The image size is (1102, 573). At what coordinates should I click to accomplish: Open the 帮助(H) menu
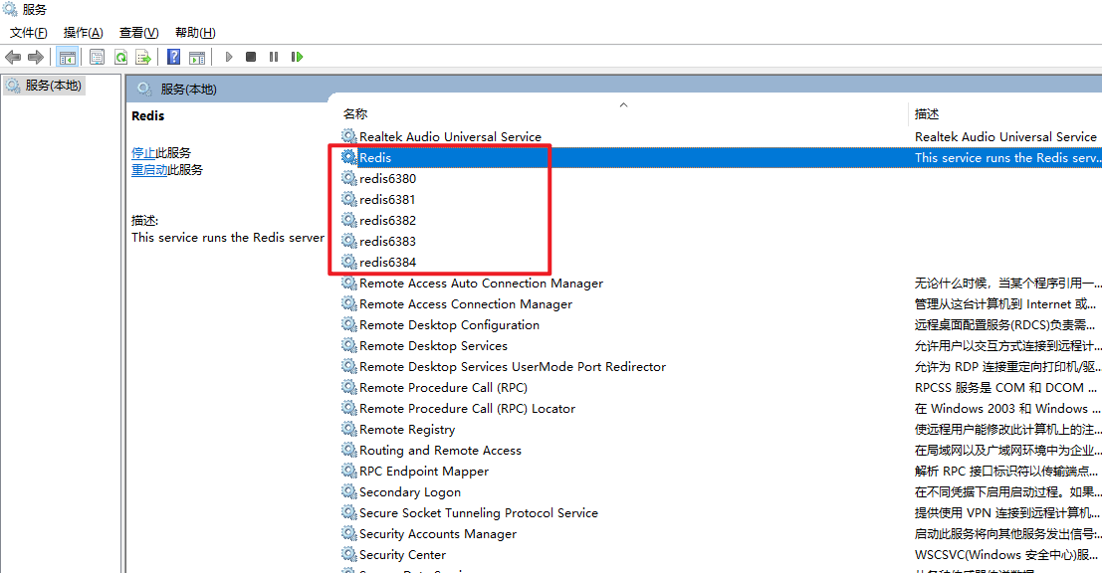click(195, 33)
